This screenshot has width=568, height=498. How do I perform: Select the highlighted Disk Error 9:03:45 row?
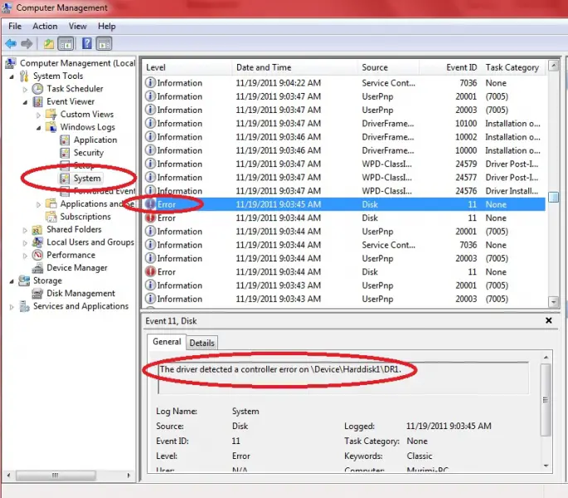(344, 204)
